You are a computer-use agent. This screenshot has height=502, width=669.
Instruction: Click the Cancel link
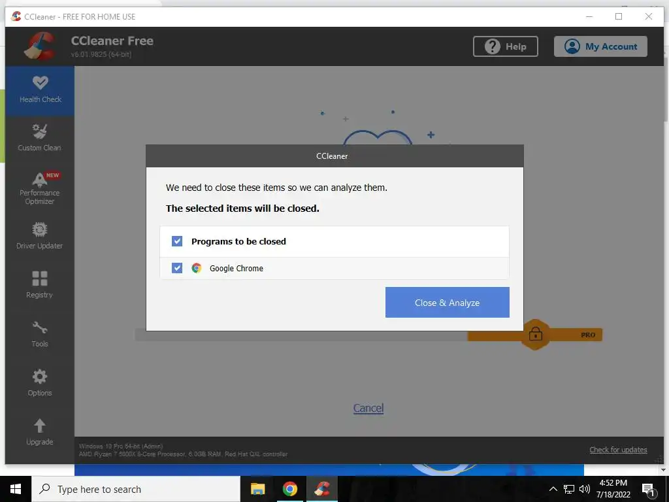368,408
